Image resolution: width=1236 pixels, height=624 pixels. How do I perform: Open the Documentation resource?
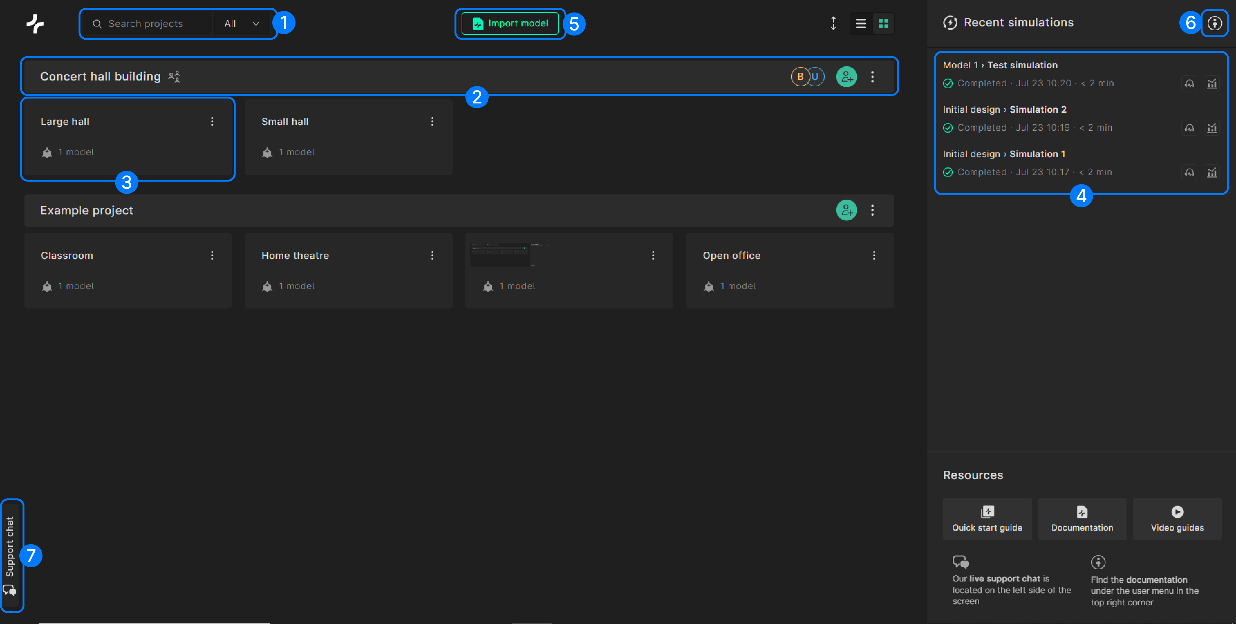point(1082,519)
